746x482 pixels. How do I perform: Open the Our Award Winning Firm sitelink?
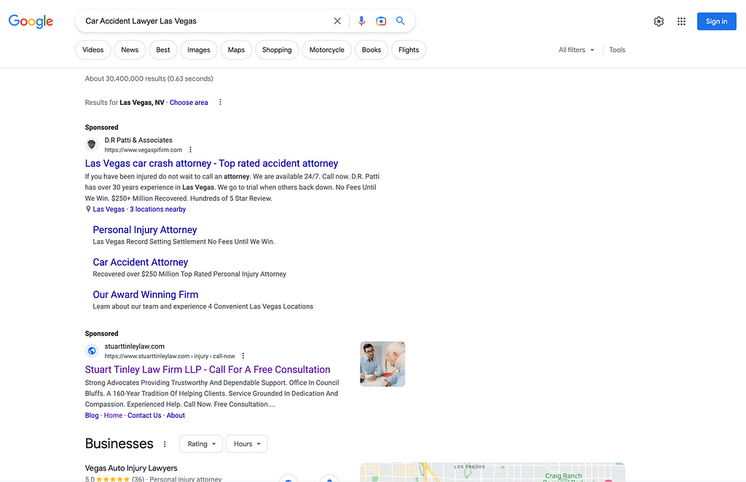146,294
